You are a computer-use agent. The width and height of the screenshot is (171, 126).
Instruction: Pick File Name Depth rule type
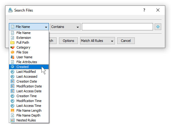coord(29,115)
